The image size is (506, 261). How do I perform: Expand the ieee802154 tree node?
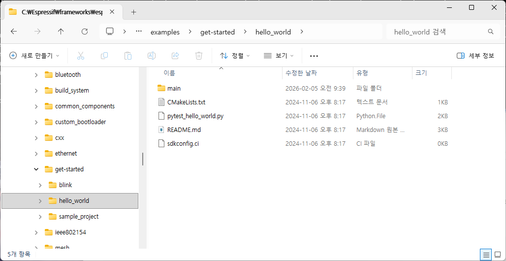[x=36, y=232]
